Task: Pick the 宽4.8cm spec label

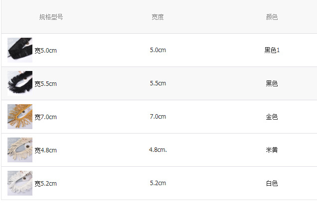Action: [45, 150]
